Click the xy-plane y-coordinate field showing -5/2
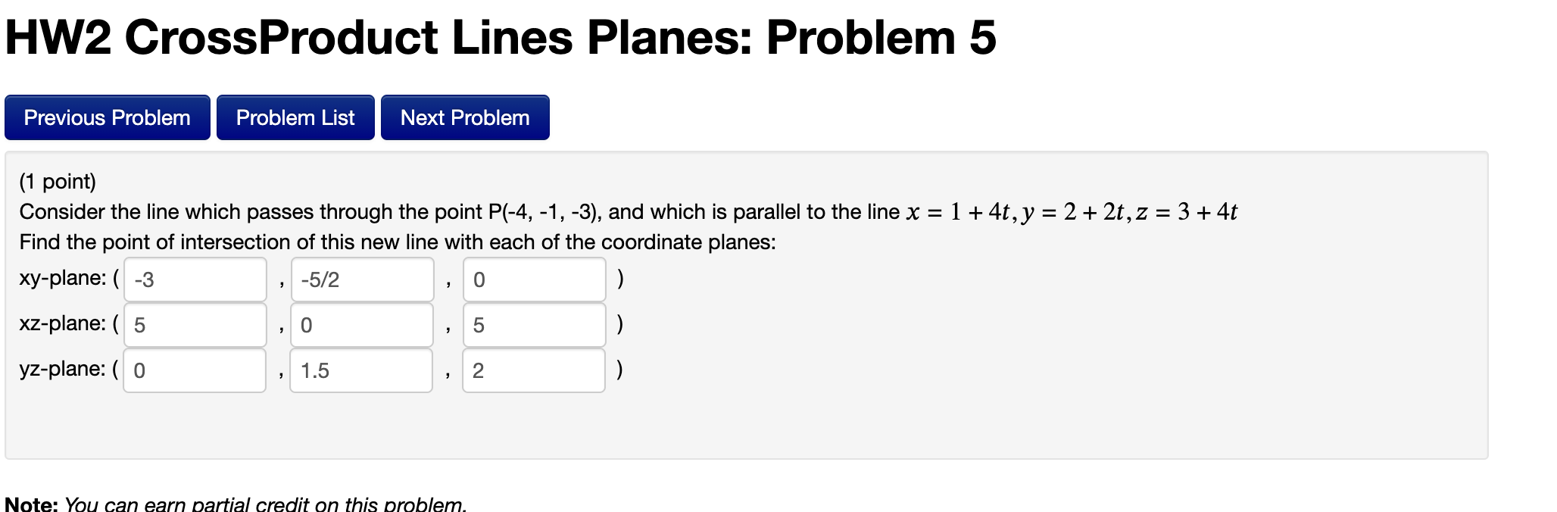This screenshot has height=512, width=1557. point(361,279)
